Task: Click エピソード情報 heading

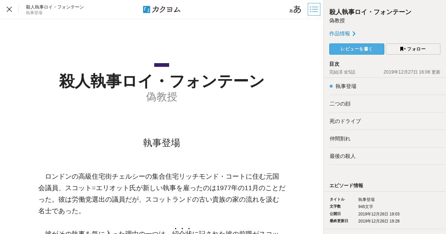Action: pos(346,186)
